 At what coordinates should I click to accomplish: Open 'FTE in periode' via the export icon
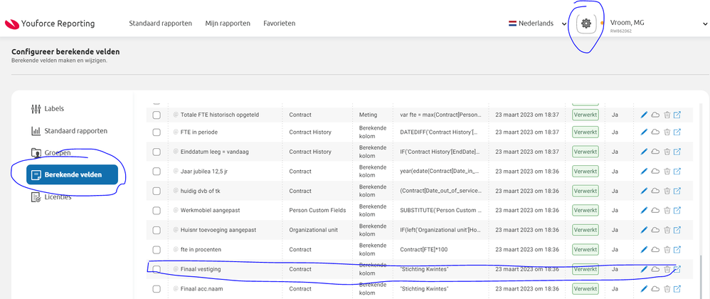[x=677, y=132]
